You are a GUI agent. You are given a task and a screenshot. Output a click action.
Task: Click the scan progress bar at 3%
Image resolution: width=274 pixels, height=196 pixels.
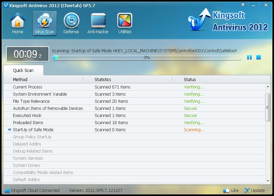146,57
